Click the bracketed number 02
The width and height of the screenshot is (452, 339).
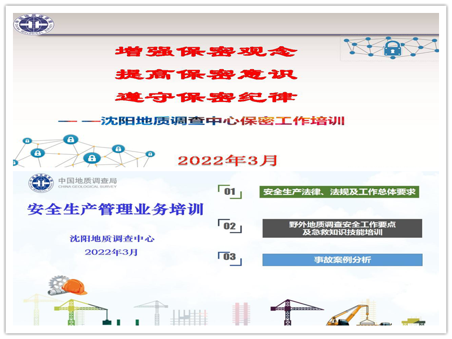click(230, 226)
